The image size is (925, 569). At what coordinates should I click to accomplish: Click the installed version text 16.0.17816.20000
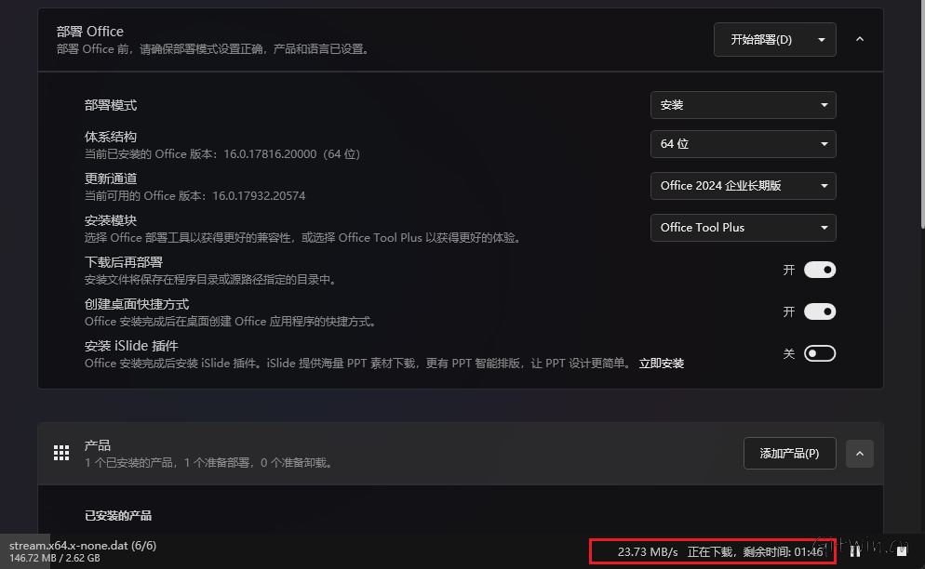click(x=270, y=154)
